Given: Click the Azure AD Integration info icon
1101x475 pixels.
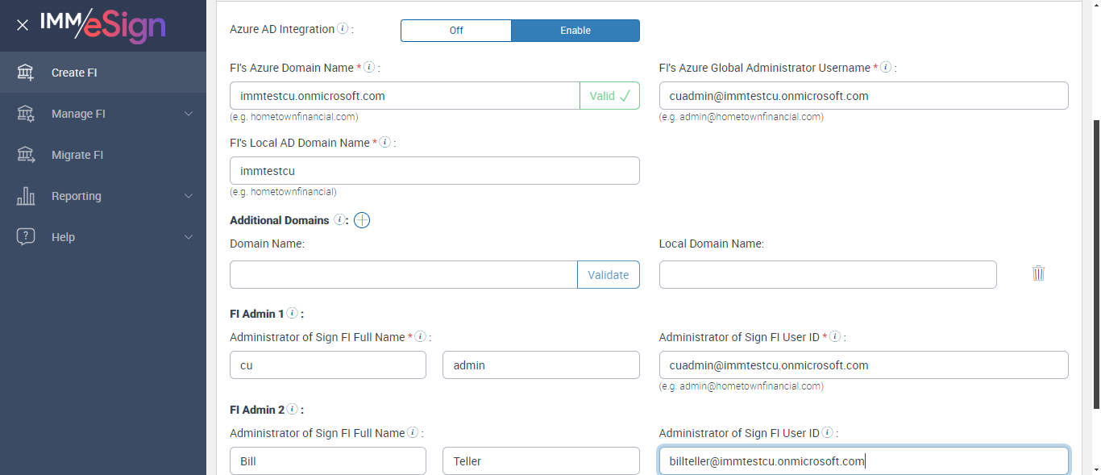Looking at the screenshot, I should click(343, 29).
